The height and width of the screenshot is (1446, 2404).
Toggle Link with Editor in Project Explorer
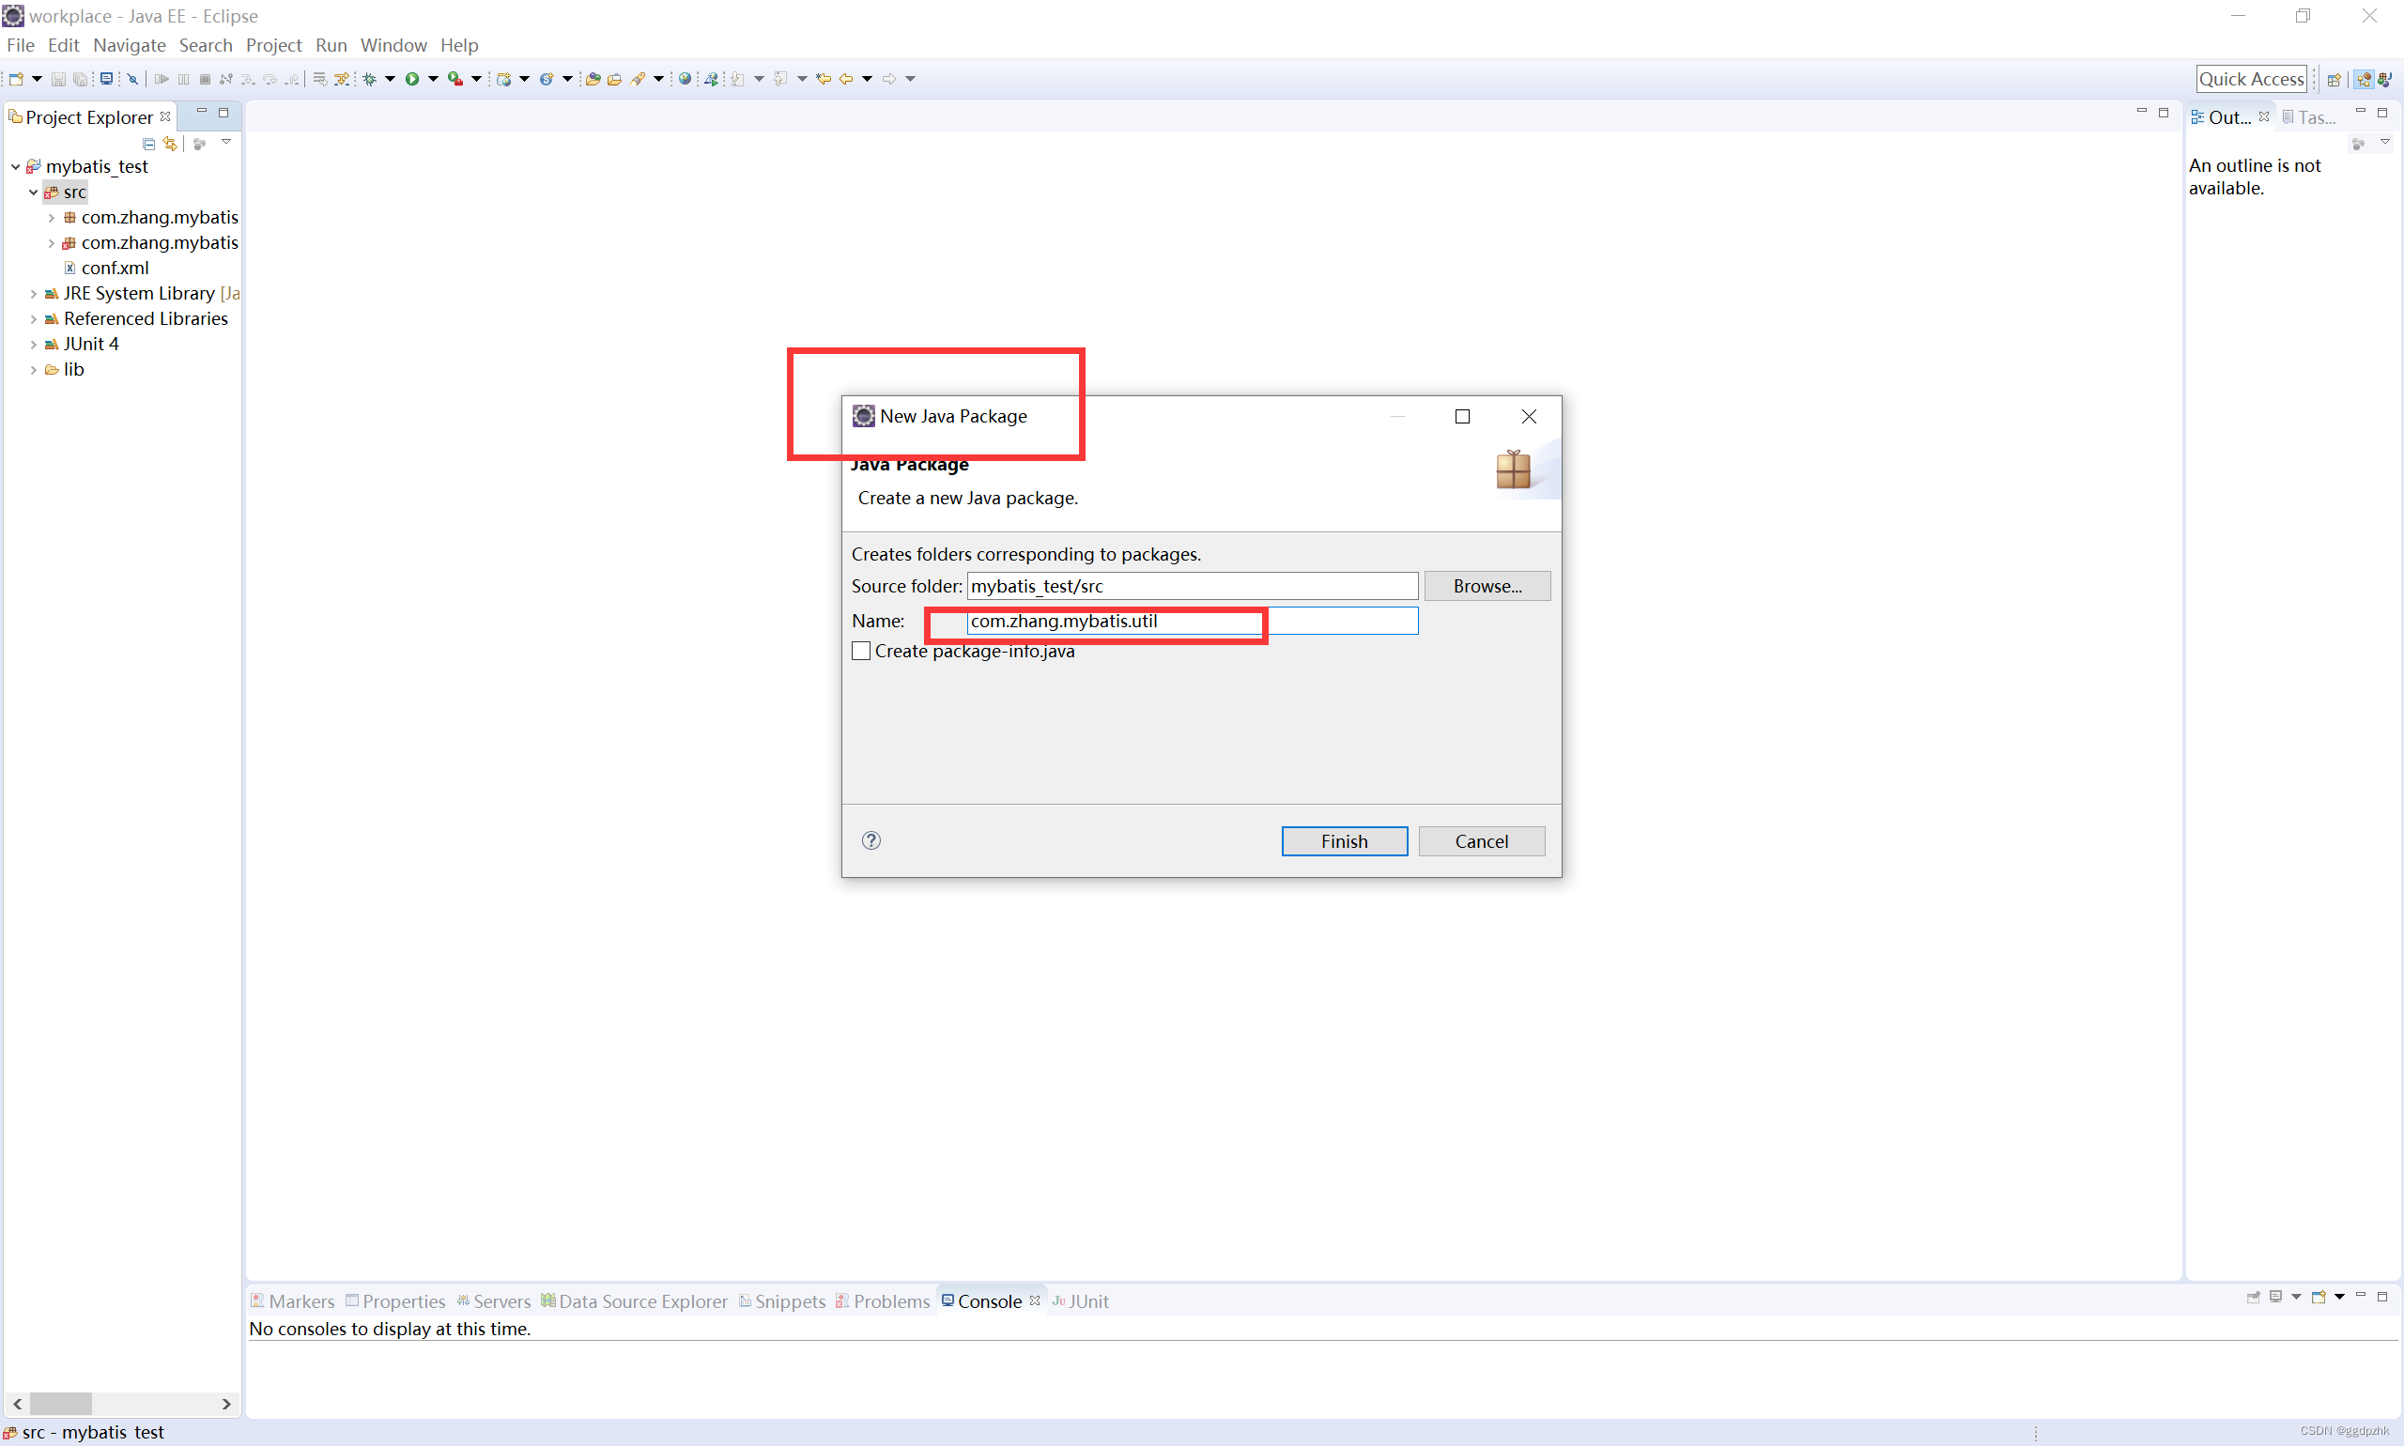click(x=171, y=144)
